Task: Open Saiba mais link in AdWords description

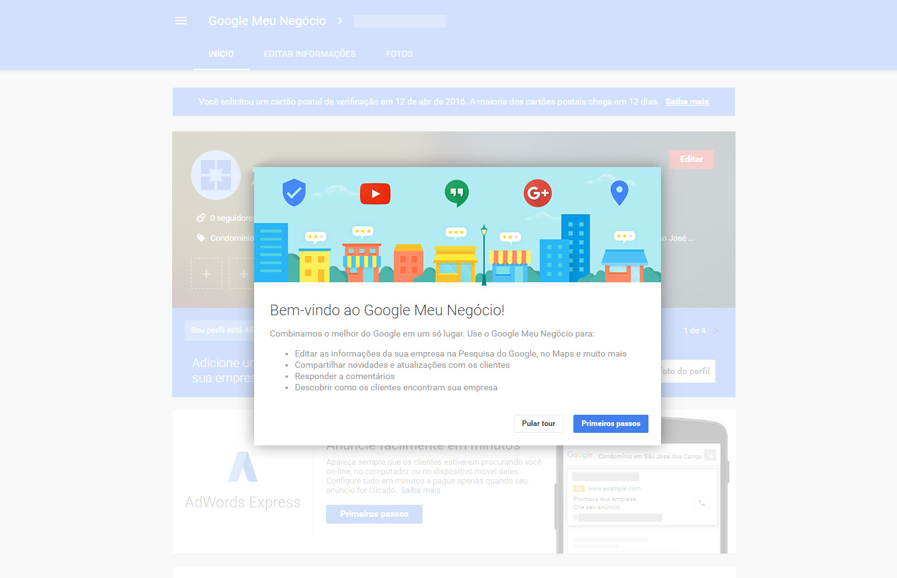Action: click(x=421, y=490)
